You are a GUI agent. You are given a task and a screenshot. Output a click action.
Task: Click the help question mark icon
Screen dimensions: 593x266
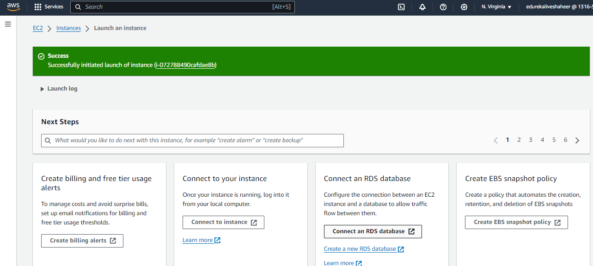[x=443, y=7]
